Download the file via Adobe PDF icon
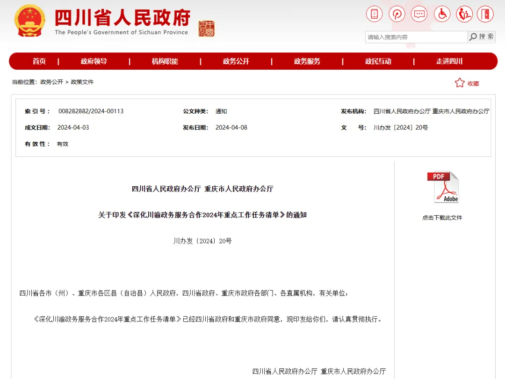Screen dimensions: 505x379 coord(443,187)
